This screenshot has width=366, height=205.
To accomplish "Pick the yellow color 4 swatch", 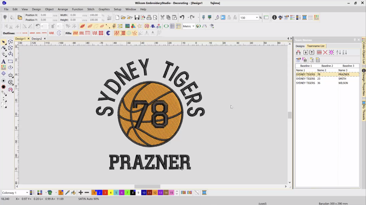I will [111, 193].
